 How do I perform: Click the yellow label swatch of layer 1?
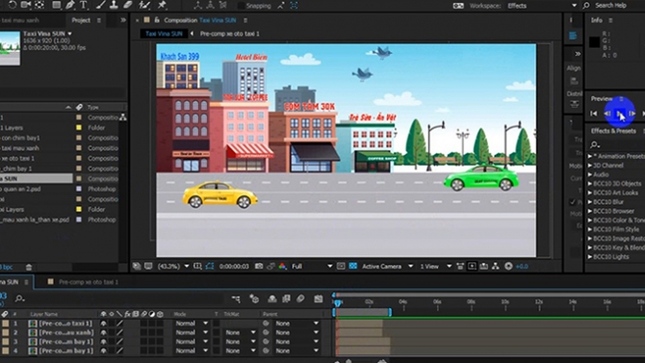[x=6, y=324]
